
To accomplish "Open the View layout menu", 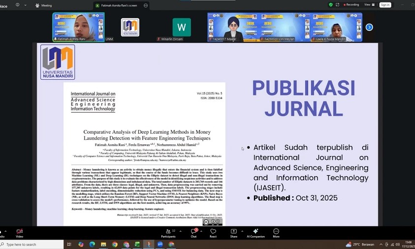I will coord(368,5).
